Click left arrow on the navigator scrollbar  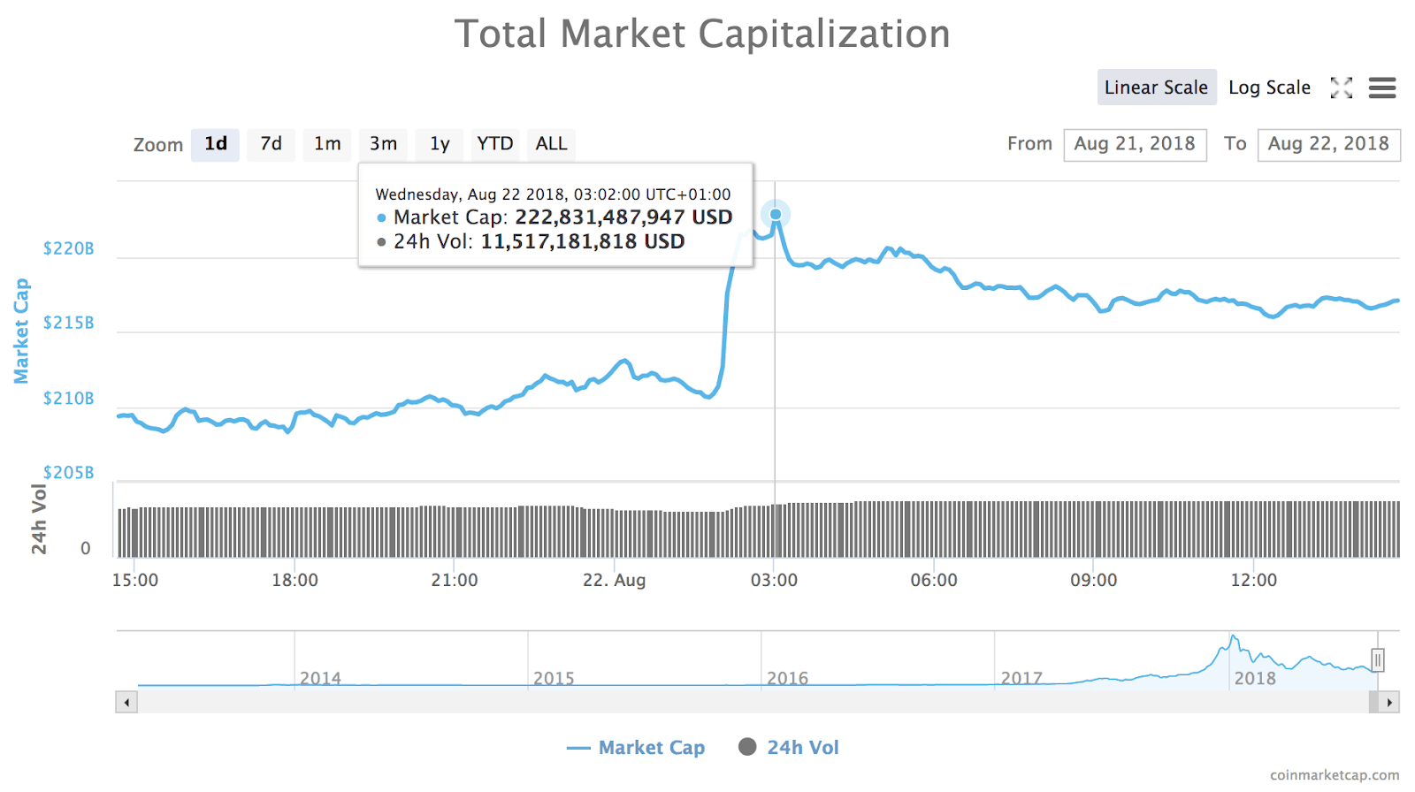pos(126,702)
